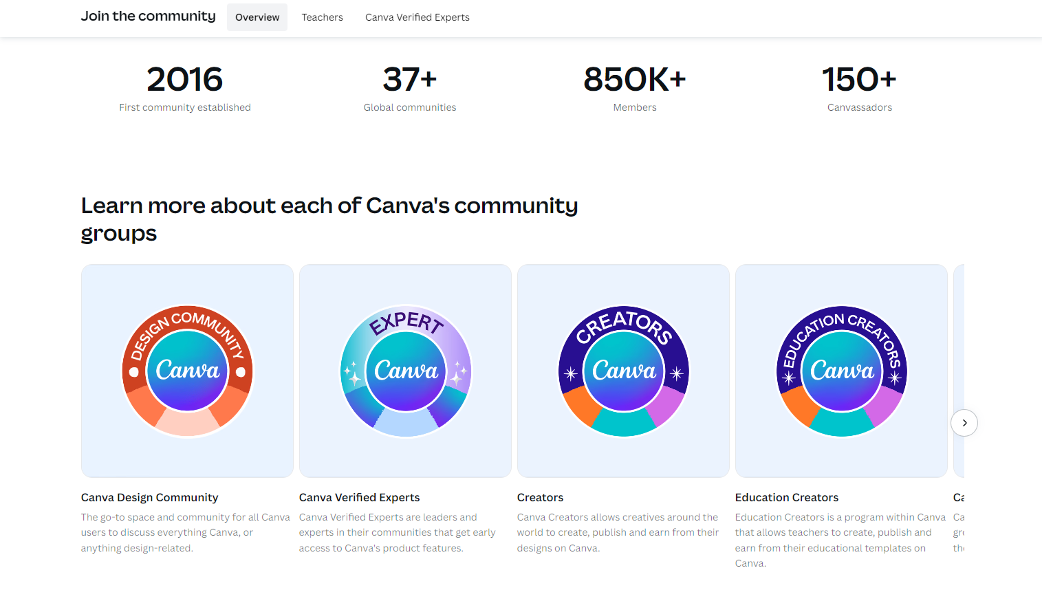
Task: Click the Expert badge image
Action: 405,371
